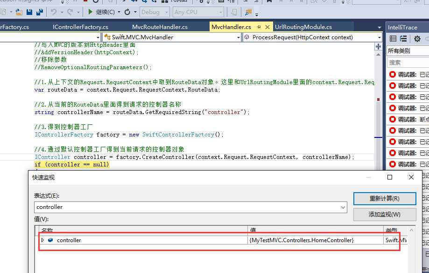Switch to the partially visible Factory.cs tab
The height and width of the screenshot is (273, 429).
click(14, 27)
